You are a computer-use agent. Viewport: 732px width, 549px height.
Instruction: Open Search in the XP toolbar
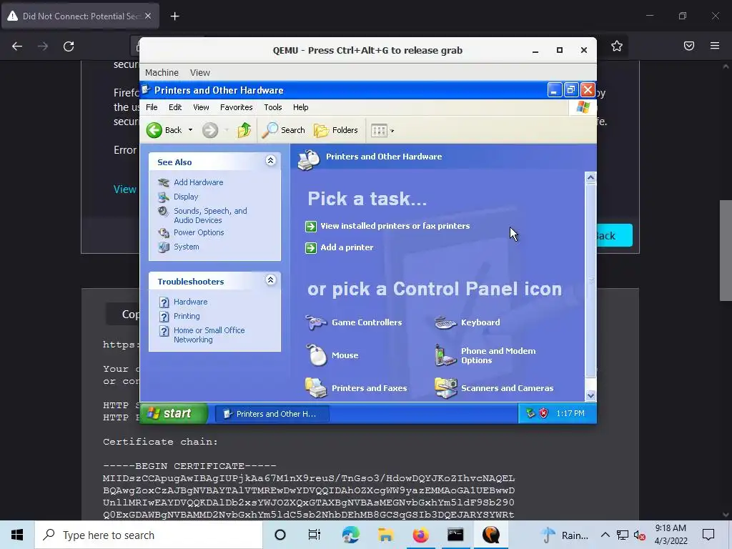(283, 130)
